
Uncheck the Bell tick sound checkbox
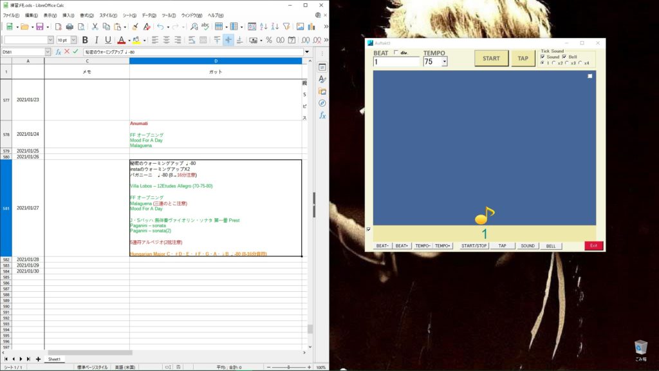(x=564, y=57)
